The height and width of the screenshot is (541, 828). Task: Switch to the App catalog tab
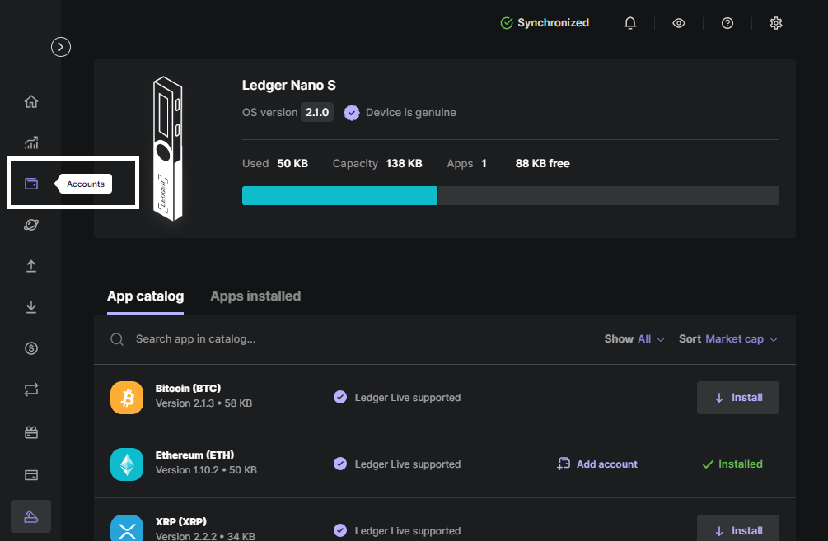(145, 296)
